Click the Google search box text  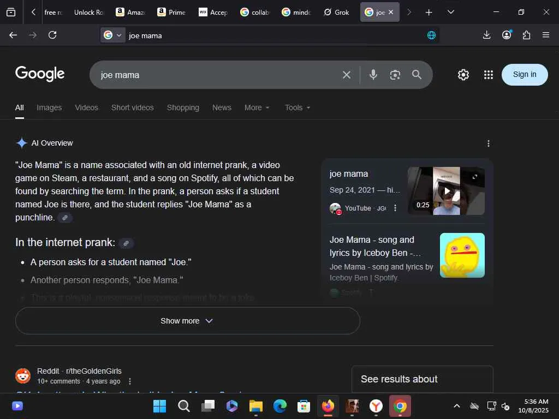click(120, 75)
